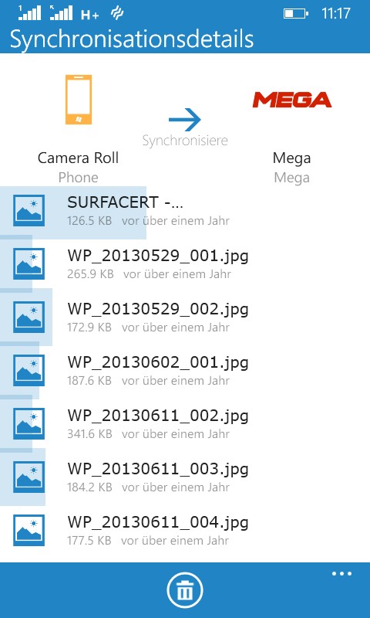Tap the blue sync direction arrow
Image resolution: width=370 pixels, height=618 pixels.
185,120
